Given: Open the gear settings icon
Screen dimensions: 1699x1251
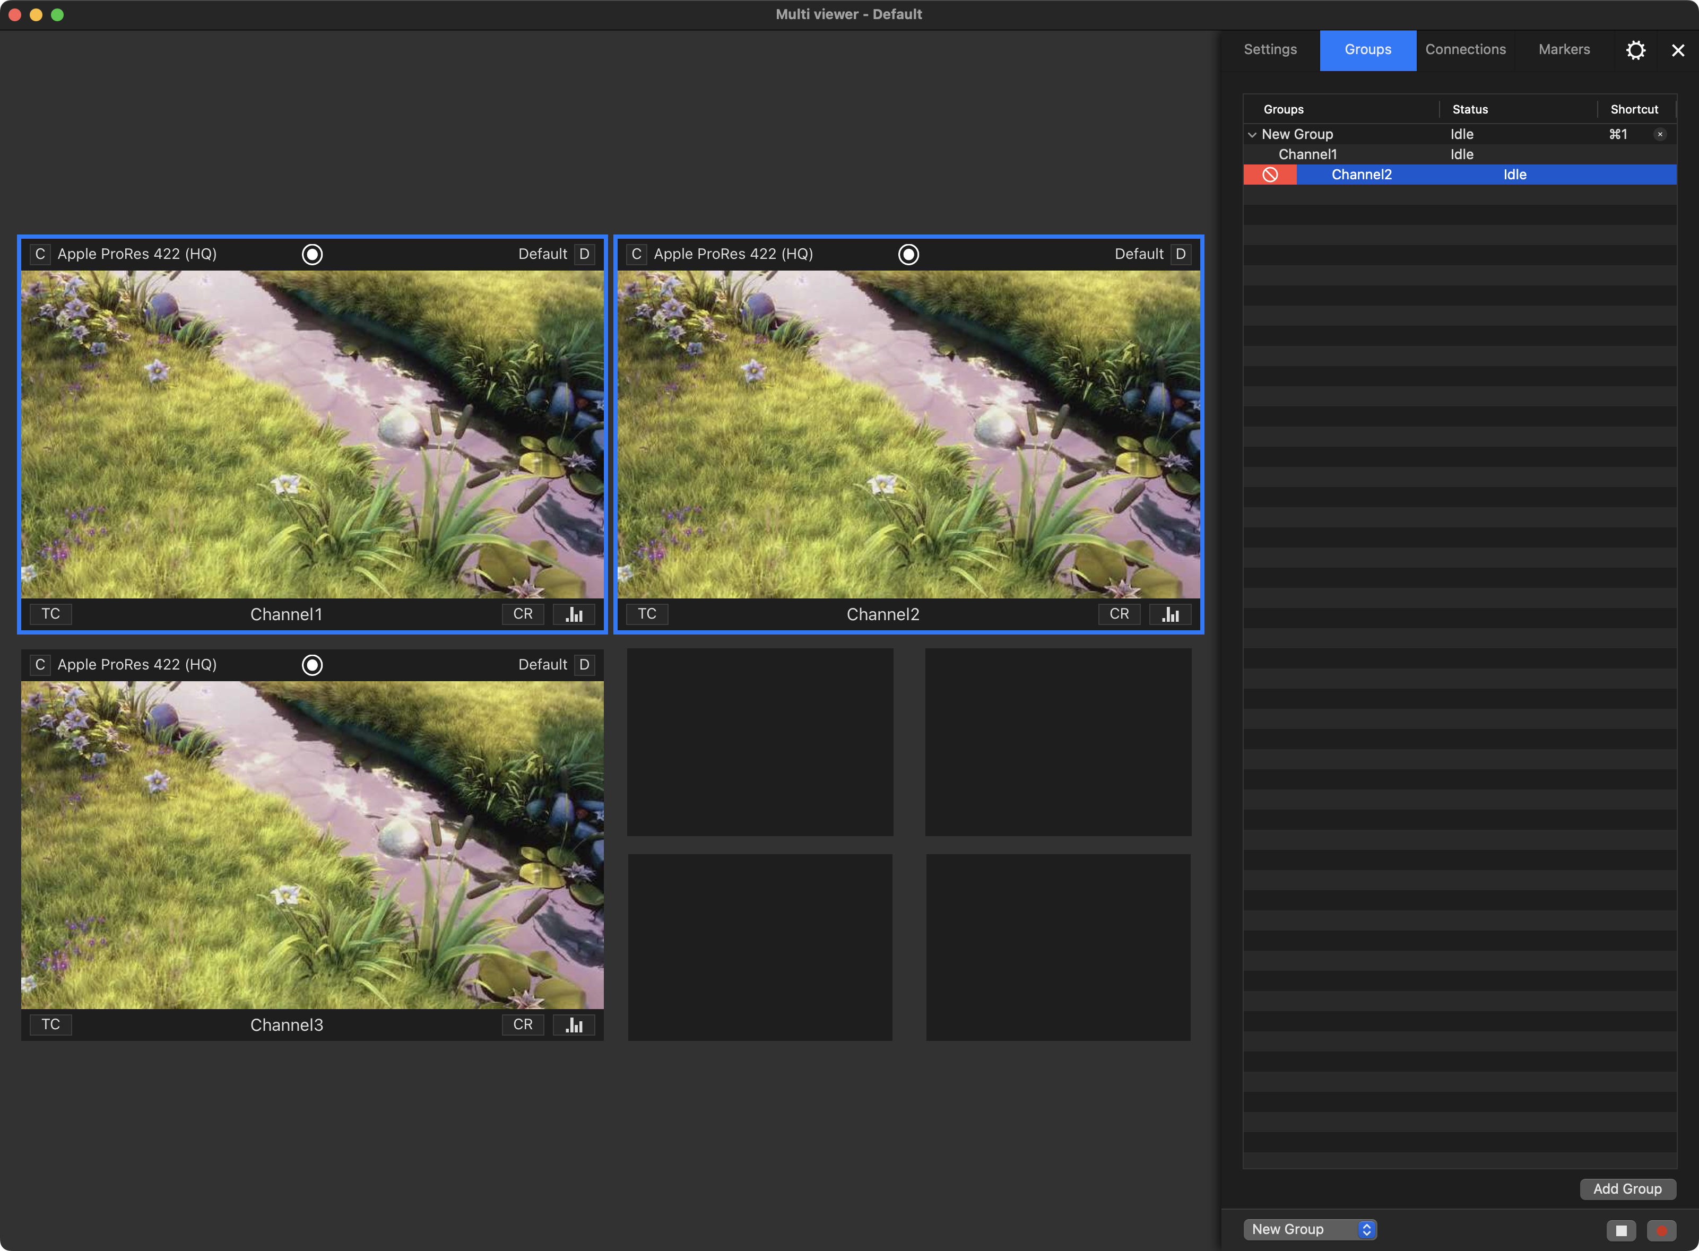Looking at the screenshot, I should [1635, 50].
